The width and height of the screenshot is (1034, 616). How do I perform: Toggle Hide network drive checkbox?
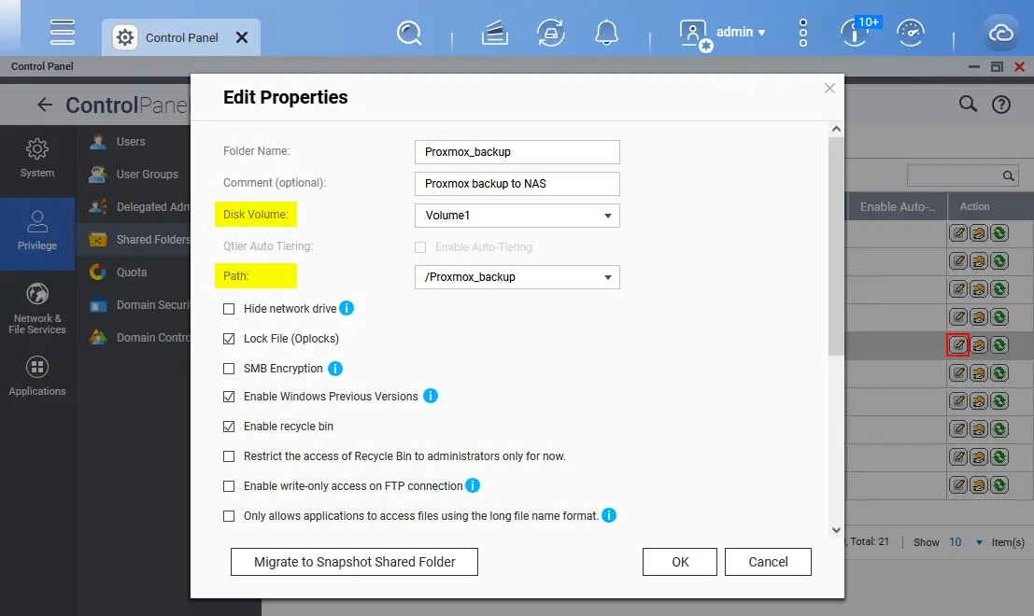click(x=229, y=309)
